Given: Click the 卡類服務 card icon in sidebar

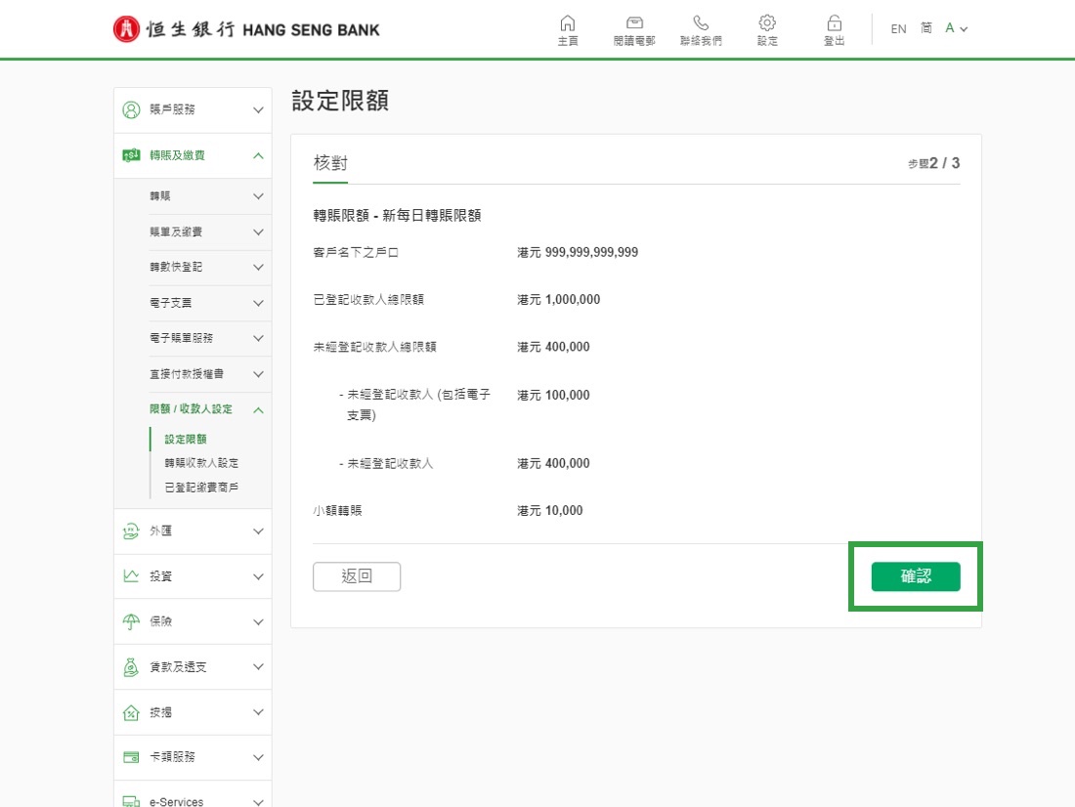Looking at the screenshot, I should pos(131,757).
